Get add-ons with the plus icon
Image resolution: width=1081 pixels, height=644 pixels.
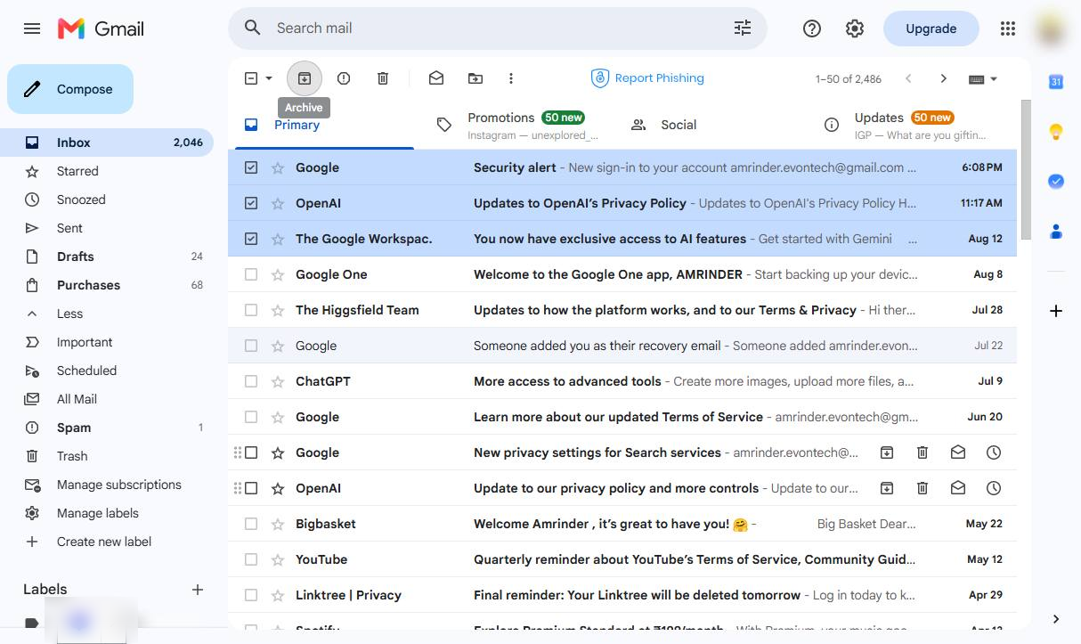click(x=1056, y=311)
